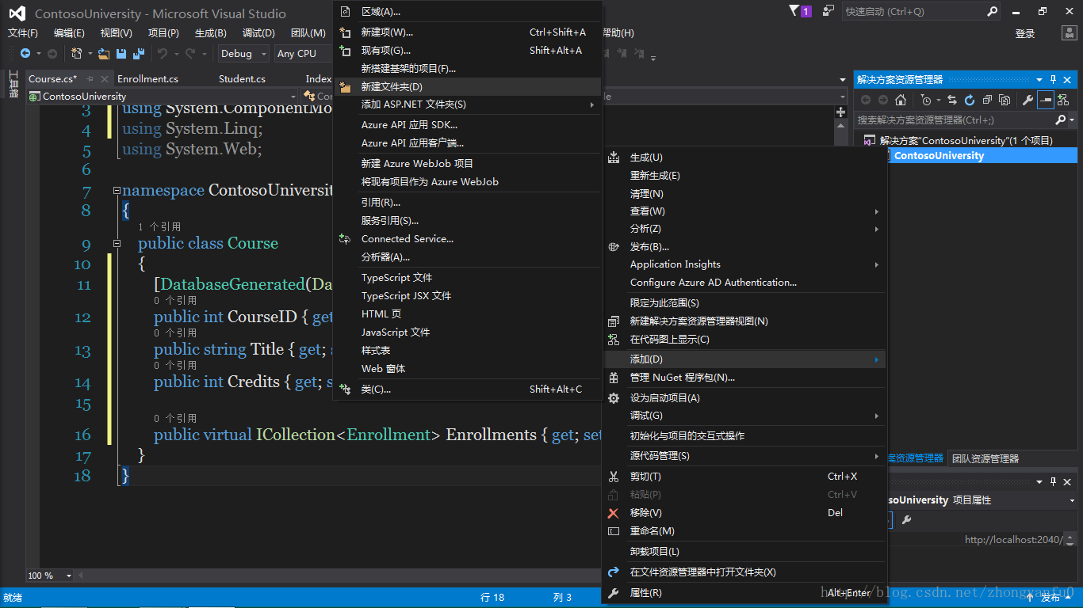Select 类(C)... in the Add submenu
This screenshot has height=608, width=1083.
[468, 389]
